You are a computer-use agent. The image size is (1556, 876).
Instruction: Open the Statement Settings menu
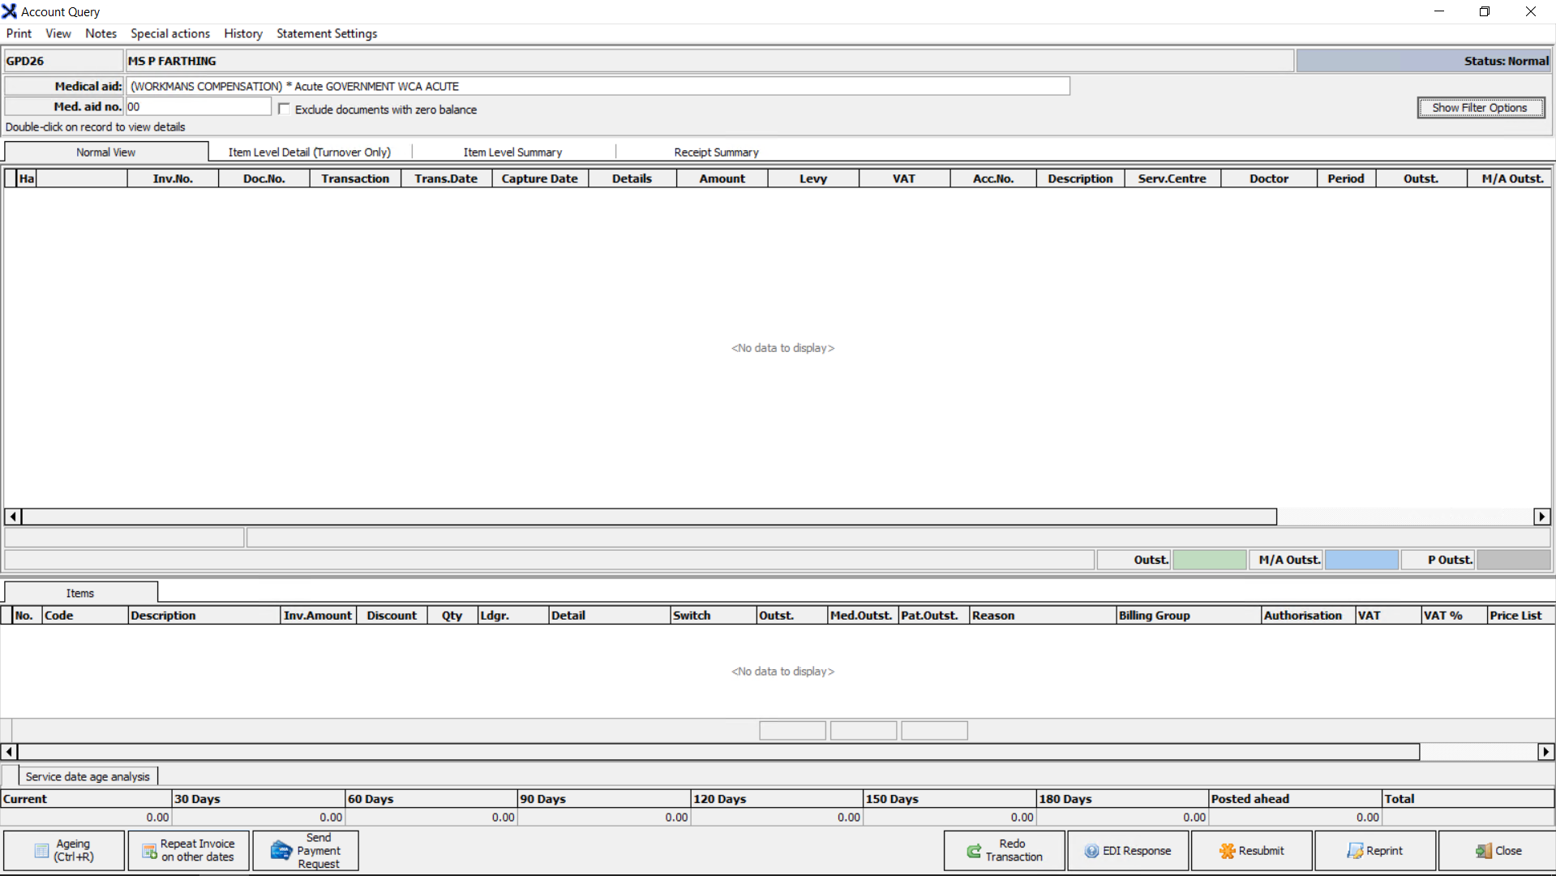327,33
